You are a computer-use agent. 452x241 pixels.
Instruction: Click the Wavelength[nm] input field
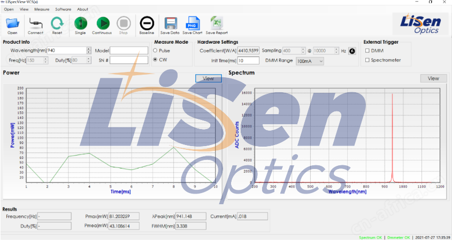click(x=67, y=51)
